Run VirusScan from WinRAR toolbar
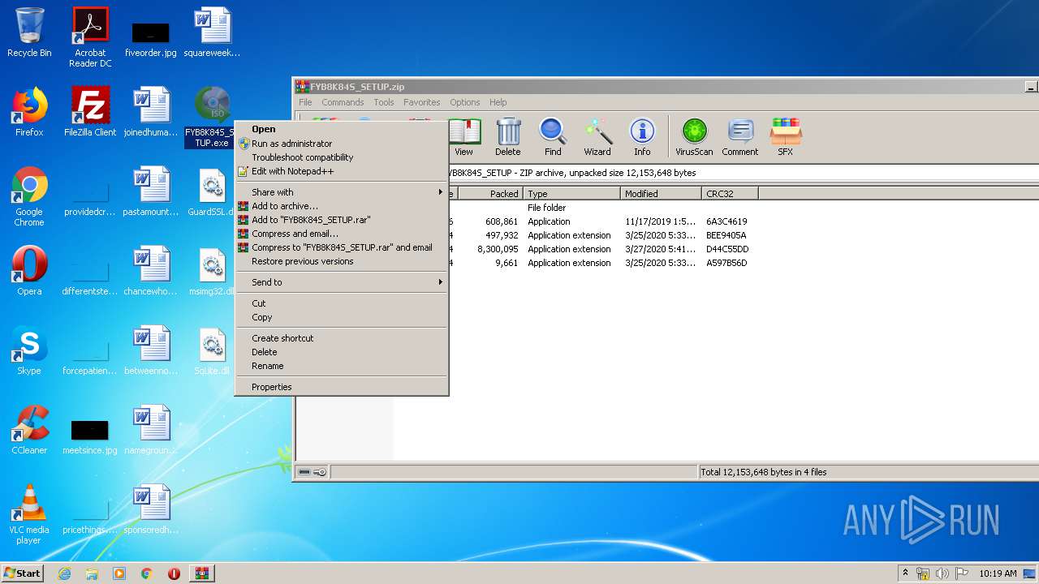The width and height of the screenshot is (1039, 584). point(694,136)
